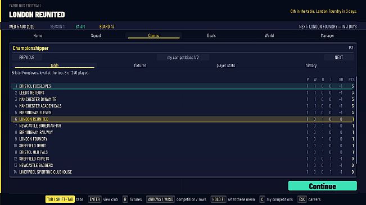The height and width of the screenshot is (205, 366).
Task: Select the Bristol Foxgloves row
Action: click(183, 86)
